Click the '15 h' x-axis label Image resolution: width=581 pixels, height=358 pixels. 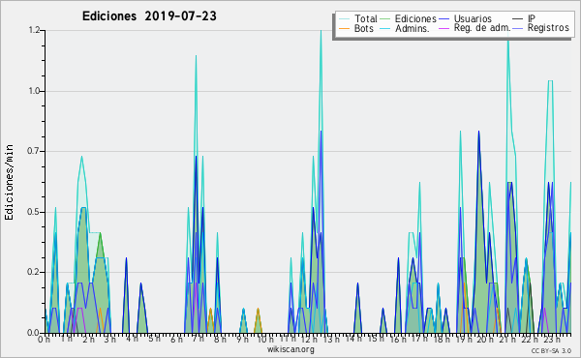point(376,339)
